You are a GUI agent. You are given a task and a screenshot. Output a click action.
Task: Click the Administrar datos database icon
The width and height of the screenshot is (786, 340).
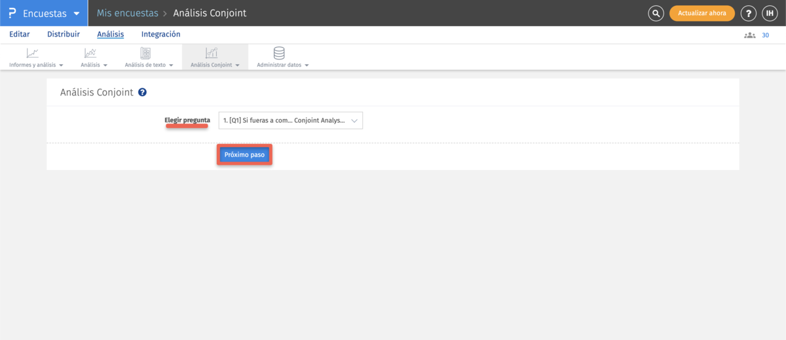point(279,53)
